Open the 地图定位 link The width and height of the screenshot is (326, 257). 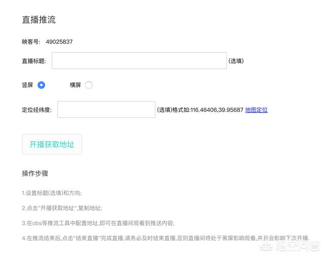(256, 110)
